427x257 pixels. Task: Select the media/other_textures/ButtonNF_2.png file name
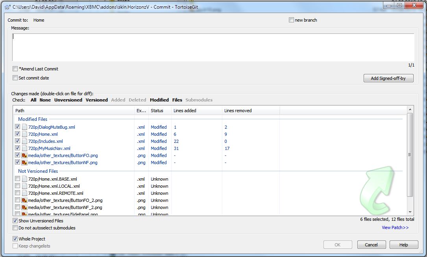click(65, 207)
